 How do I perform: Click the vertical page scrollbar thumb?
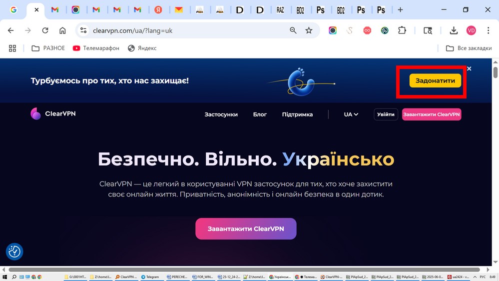[x=496, y=72]
